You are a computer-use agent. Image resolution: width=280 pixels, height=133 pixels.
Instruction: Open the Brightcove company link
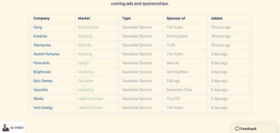tap(42, 72)
